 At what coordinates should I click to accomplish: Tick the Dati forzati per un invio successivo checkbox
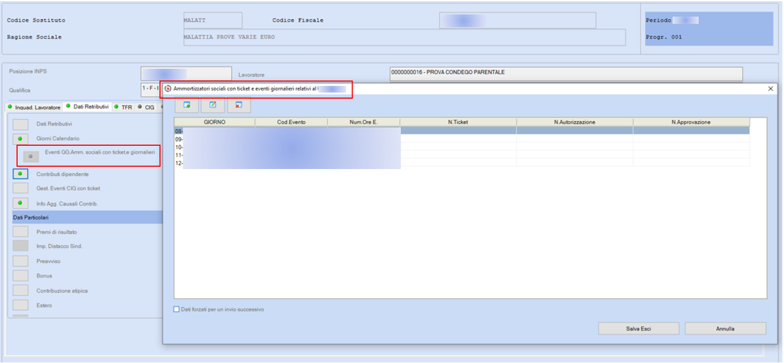coord(177,309)
